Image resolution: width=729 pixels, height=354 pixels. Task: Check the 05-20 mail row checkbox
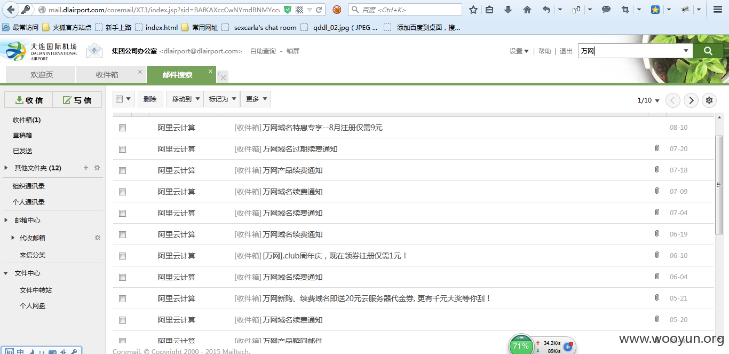tap(122, 320)
